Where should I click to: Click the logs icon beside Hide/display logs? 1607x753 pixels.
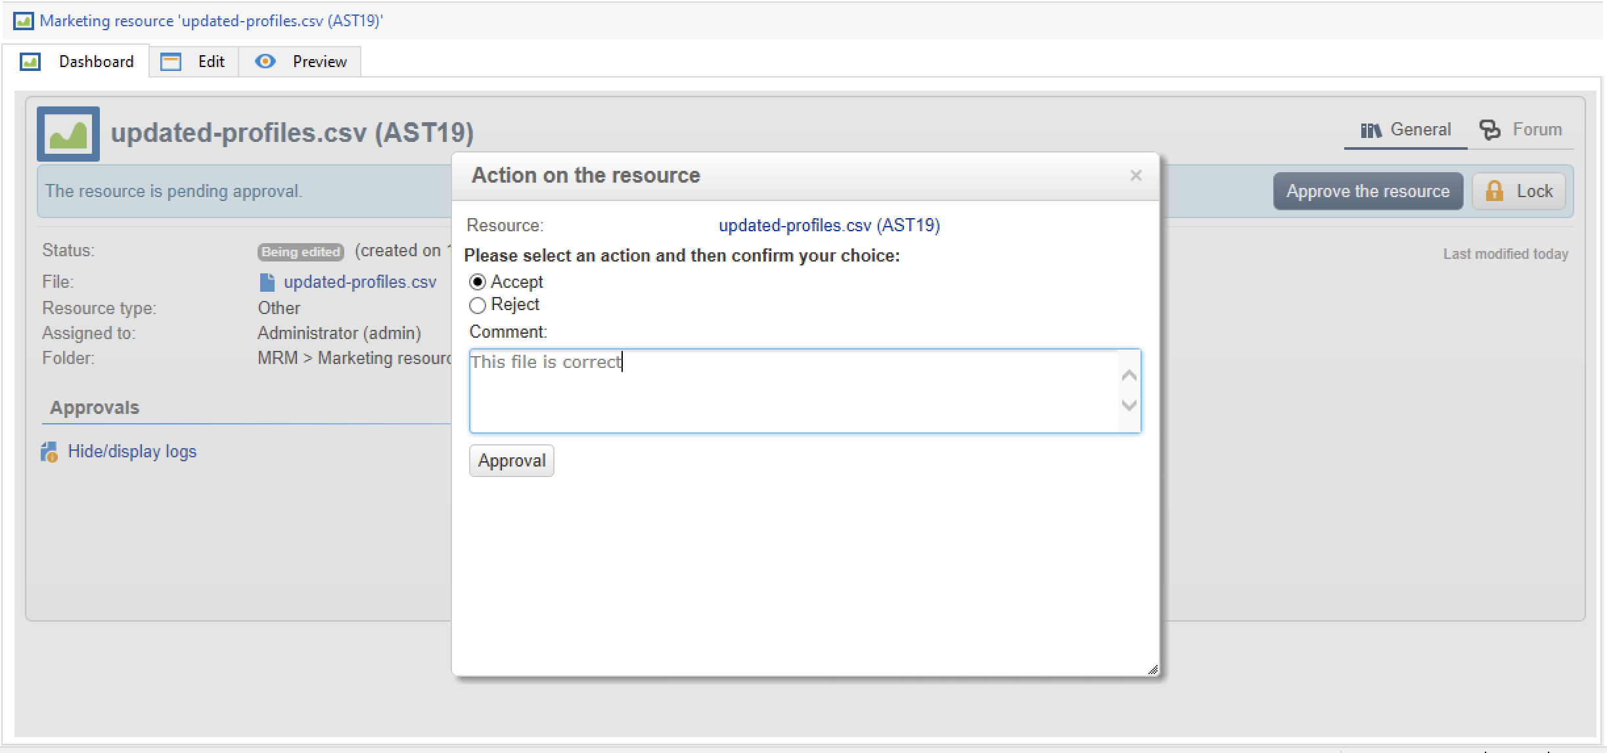click(49, 452)
